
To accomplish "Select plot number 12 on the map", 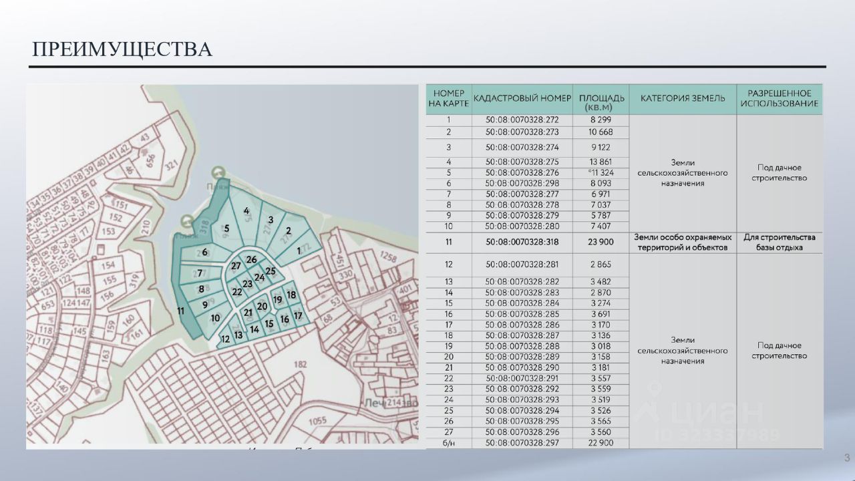I will (x=226, y=339).
